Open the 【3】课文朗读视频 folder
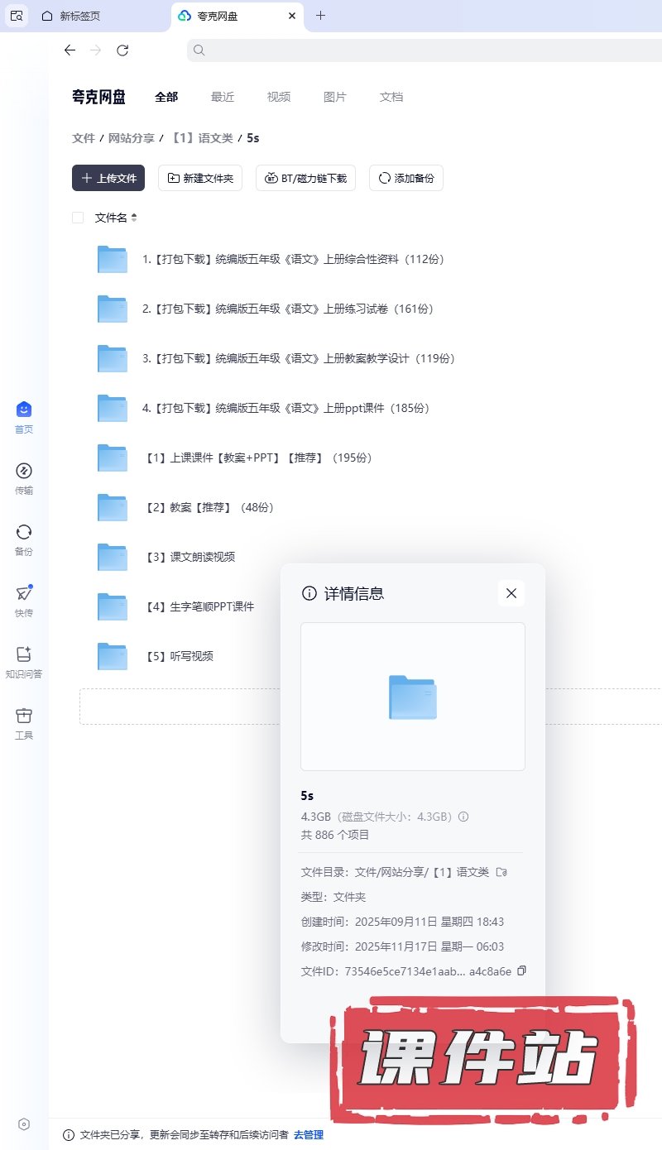 pos(203,557)
